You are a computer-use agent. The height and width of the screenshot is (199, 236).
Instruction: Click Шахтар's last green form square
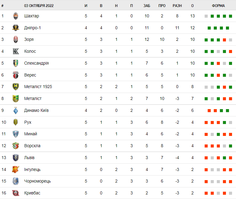tap(231, 16)
